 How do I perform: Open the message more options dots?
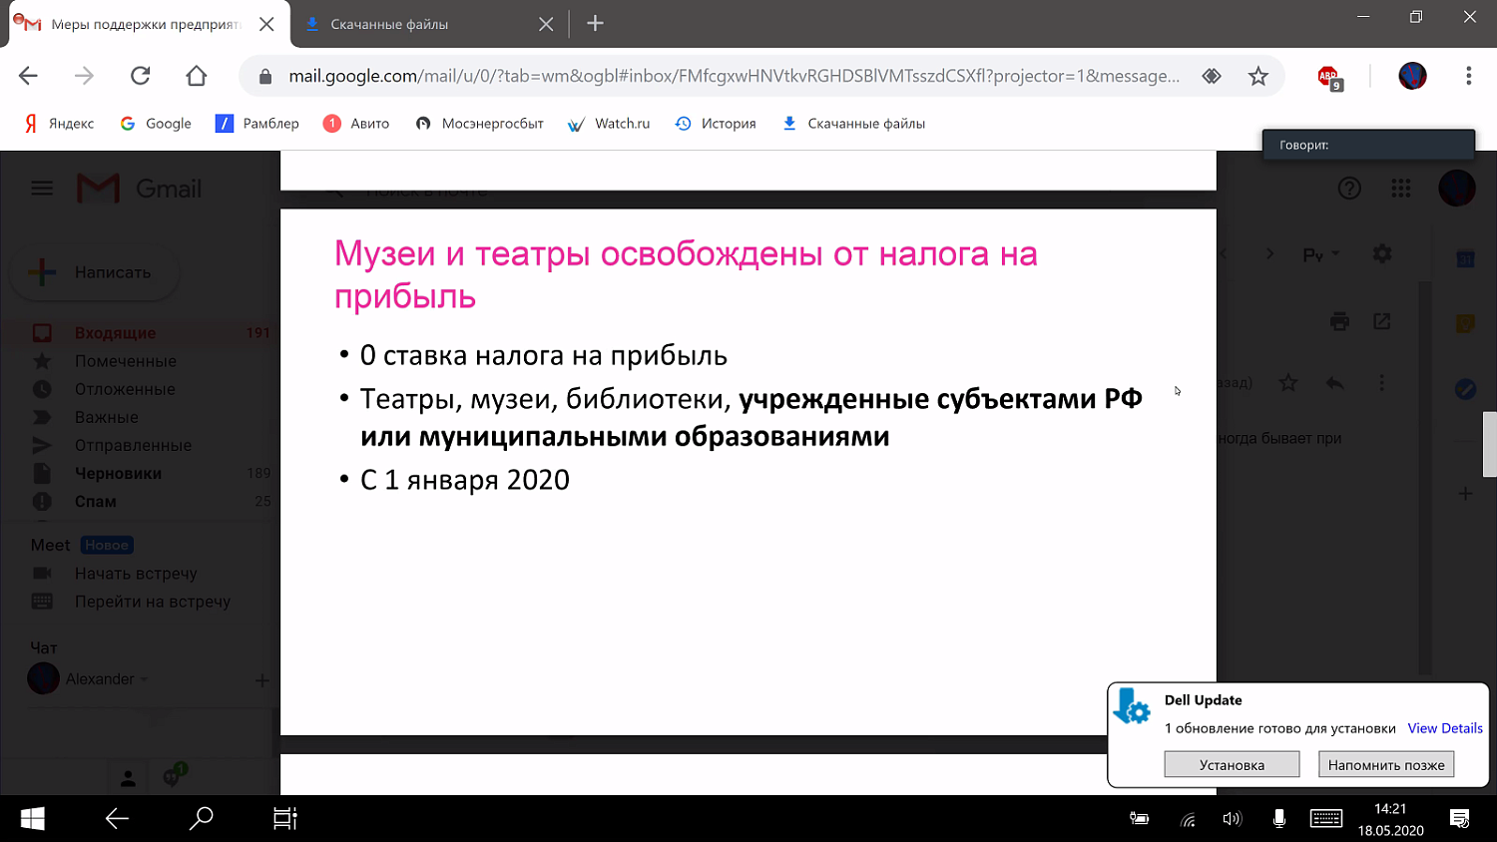[x=1381, y=382]
